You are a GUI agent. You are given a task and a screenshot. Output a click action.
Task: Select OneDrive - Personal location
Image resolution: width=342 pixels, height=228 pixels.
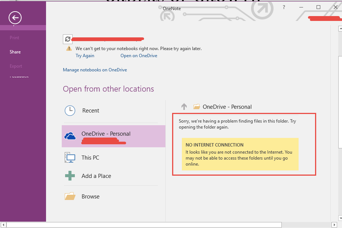(x=114, y=136)
